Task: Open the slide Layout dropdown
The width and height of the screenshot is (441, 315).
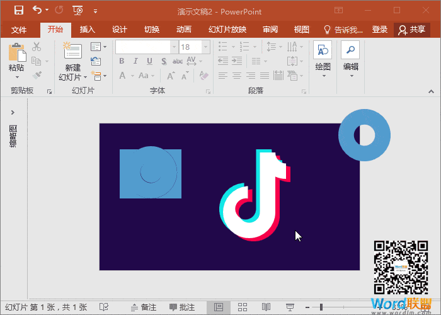Action: (98, 47)
